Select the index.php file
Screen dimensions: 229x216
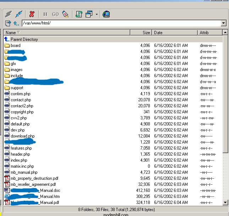click(x=19, y=160)
